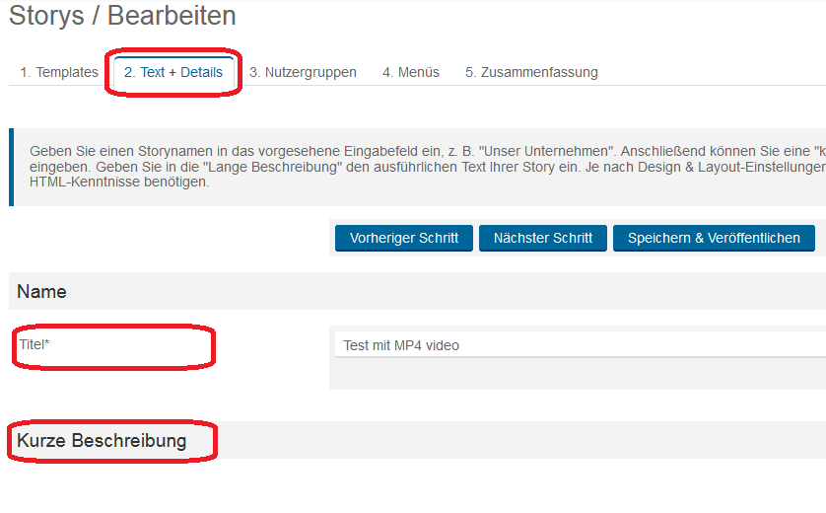This screenshot has width=826, height=513.
Task: Open the 1. Templates tab
Action: tap(59, 72)
